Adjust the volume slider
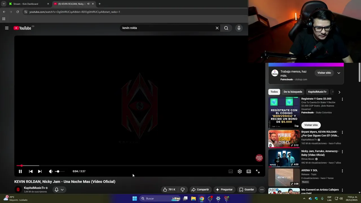Screen dimensions: 361x203 click(x=60, y=171)
